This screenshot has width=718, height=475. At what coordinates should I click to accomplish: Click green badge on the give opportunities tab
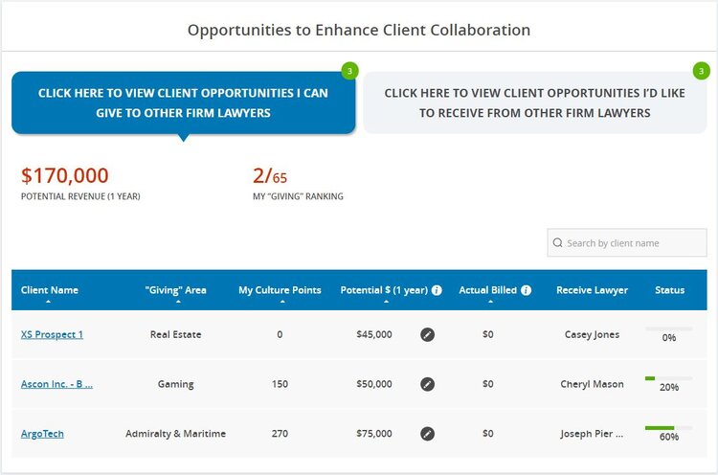[x=349, y=71]
